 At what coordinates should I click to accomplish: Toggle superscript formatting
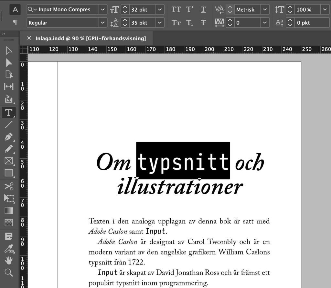190,10
